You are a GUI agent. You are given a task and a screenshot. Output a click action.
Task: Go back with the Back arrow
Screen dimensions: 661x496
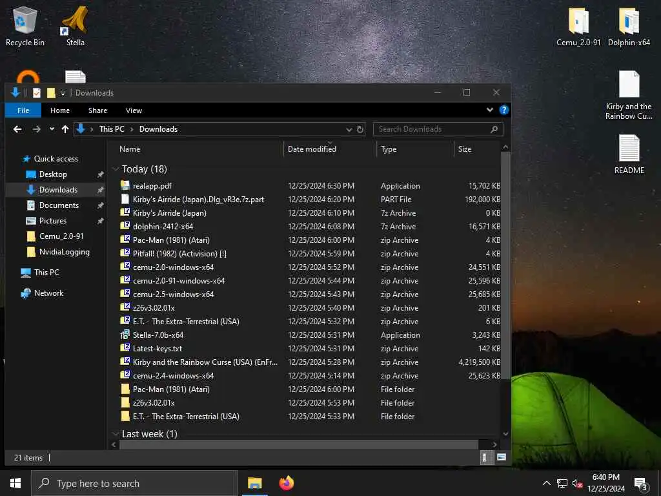click(x=17, y=129)
